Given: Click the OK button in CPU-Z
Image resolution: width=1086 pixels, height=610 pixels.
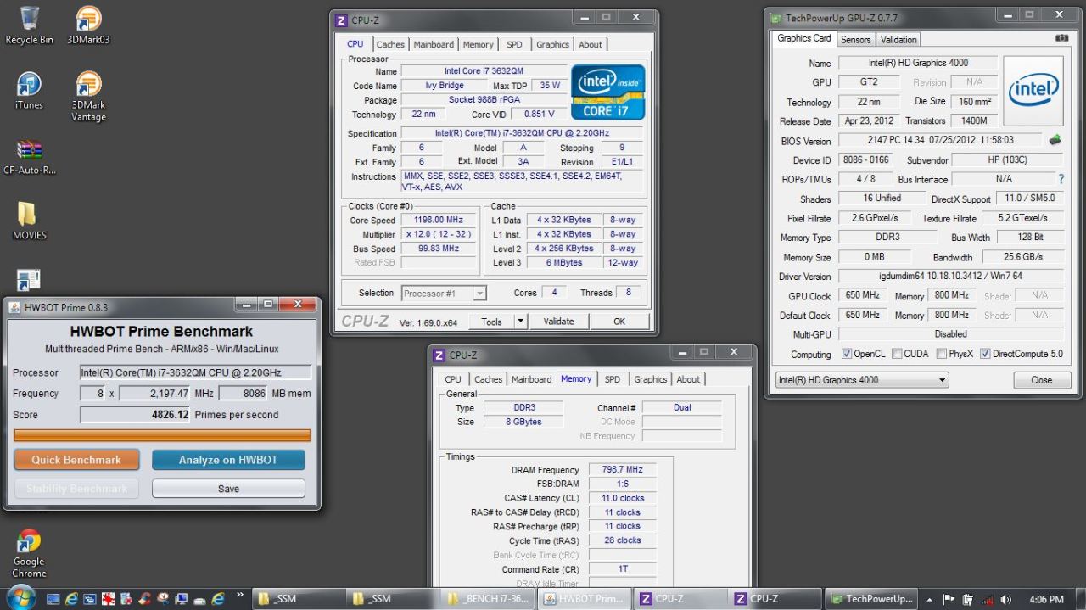Looking at the screenshot, I should (x=619, y=322).
